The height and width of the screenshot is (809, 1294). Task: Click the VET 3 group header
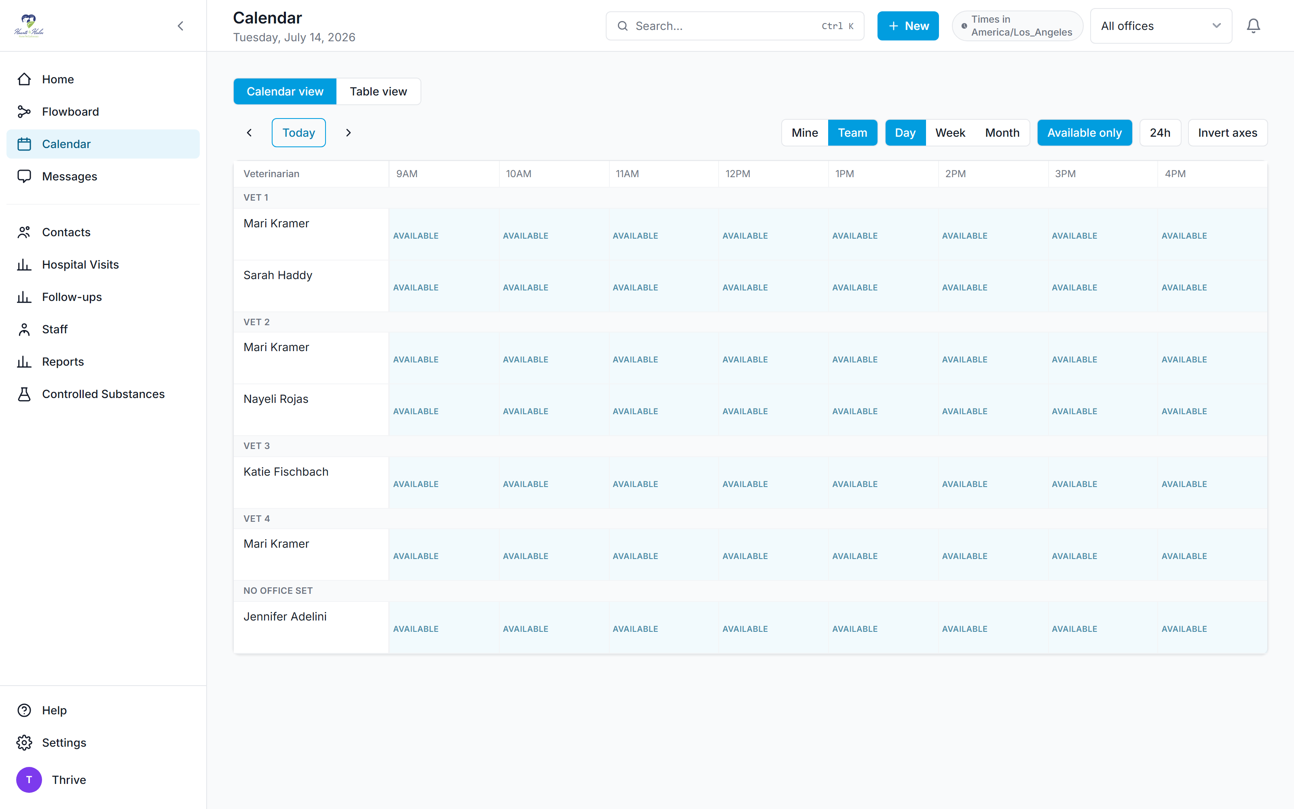pyautogui.click(x=750, y=446)
